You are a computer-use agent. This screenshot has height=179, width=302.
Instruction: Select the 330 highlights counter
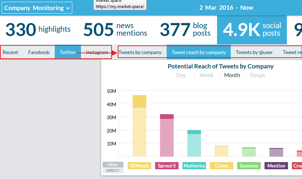click(x=38, y=30)
